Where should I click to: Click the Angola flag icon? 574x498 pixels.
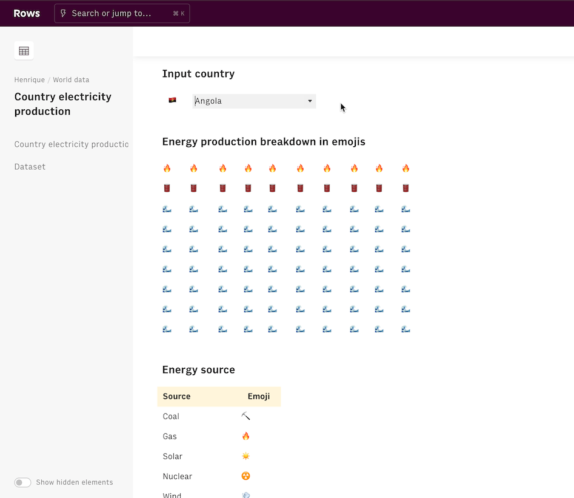click(x=172, y=100)
